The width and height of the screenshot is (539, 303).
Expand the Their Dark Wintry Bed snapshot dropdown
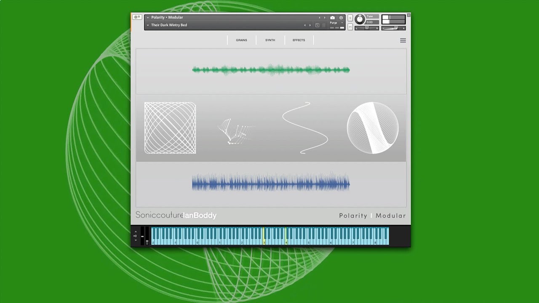point(148,25)
